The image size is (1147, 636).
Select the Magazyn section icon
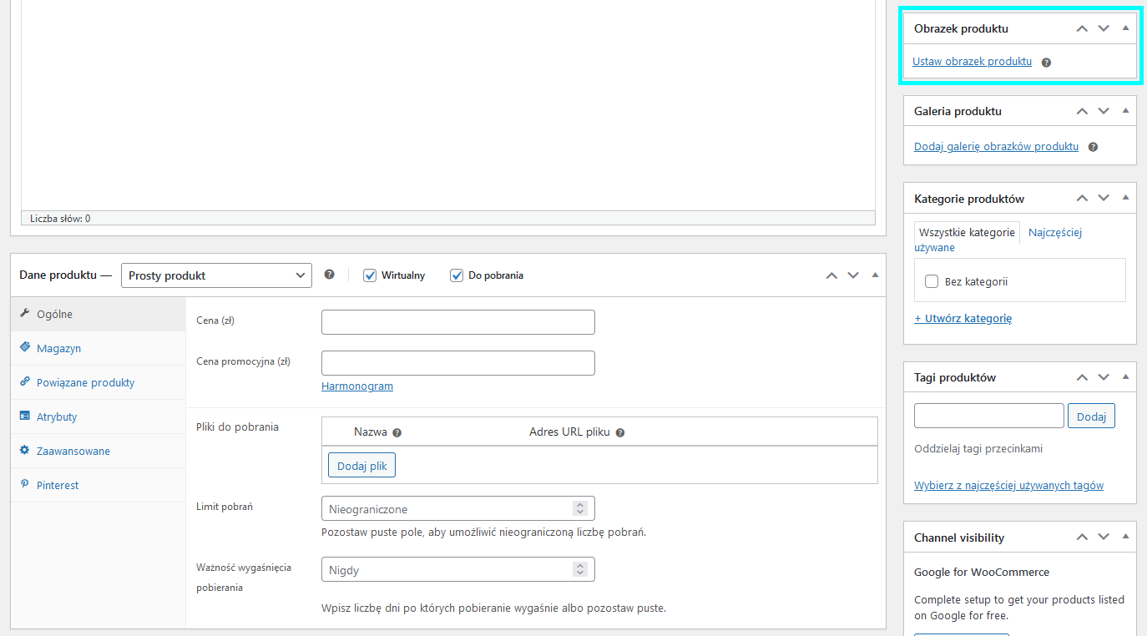point(25,348)
